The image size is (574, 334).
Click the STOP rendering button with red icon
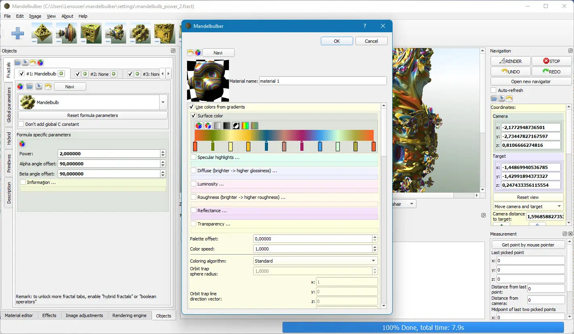pyautogui.click(x=551, y=61)
